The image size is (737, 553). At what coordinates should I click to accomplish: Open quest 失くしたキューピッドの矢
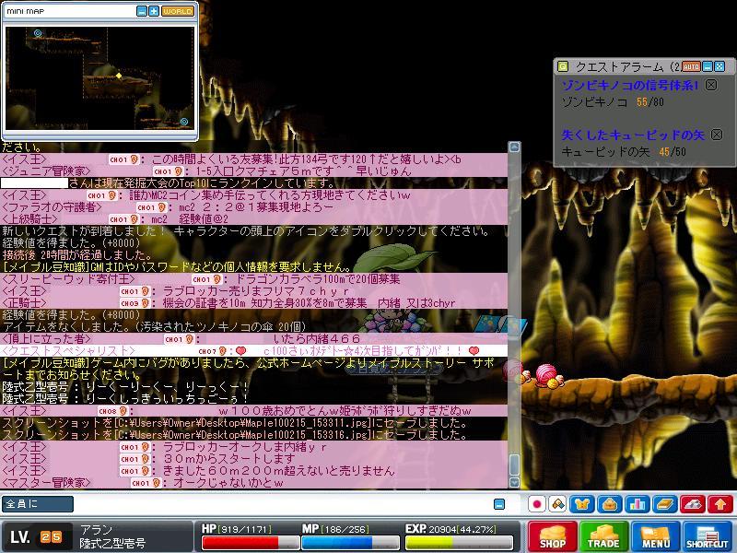click(633, 135)
